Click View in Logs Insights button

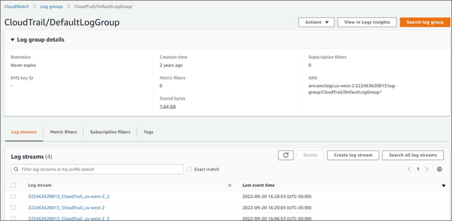[x=367, y=22]
